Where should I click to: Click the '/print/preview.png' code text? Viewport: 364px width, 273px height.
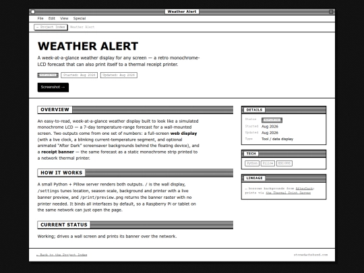pyautogui.click(x=101, y=198)
